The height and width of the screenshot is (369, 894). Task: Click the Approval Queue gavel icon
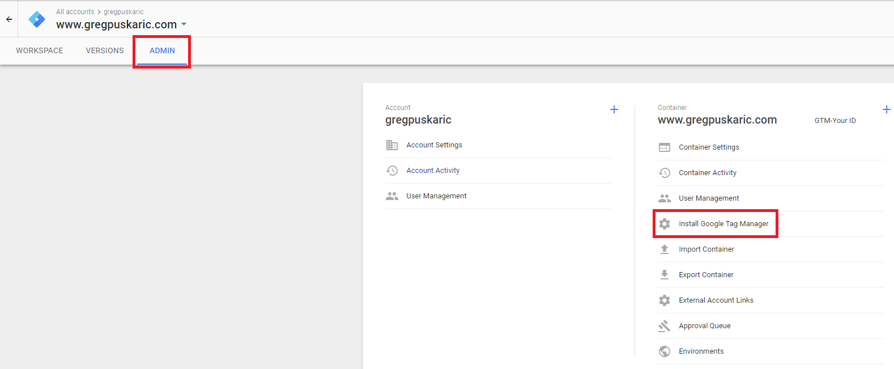(665, 326)
